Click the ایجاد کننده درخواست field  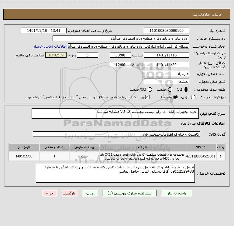[129, 46]
